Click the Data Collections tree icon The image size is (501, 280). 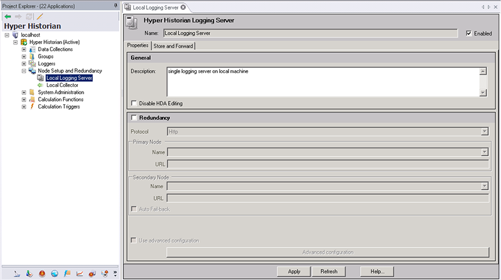tap(32, 49)
